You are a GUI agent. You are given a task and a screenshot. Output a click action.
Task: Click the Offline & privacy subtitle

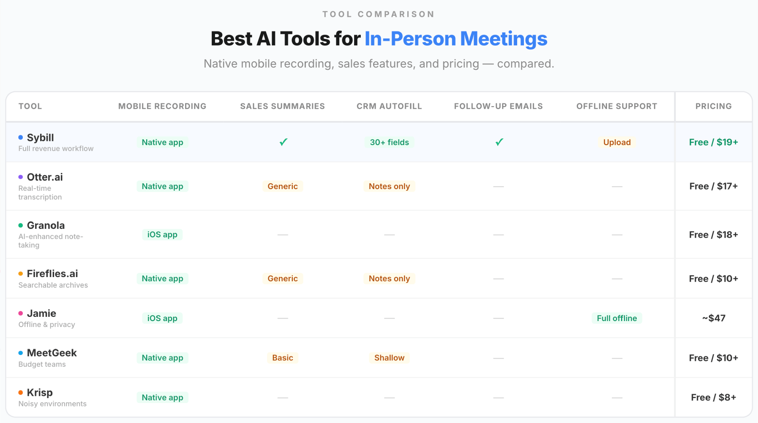click(46, 324)
